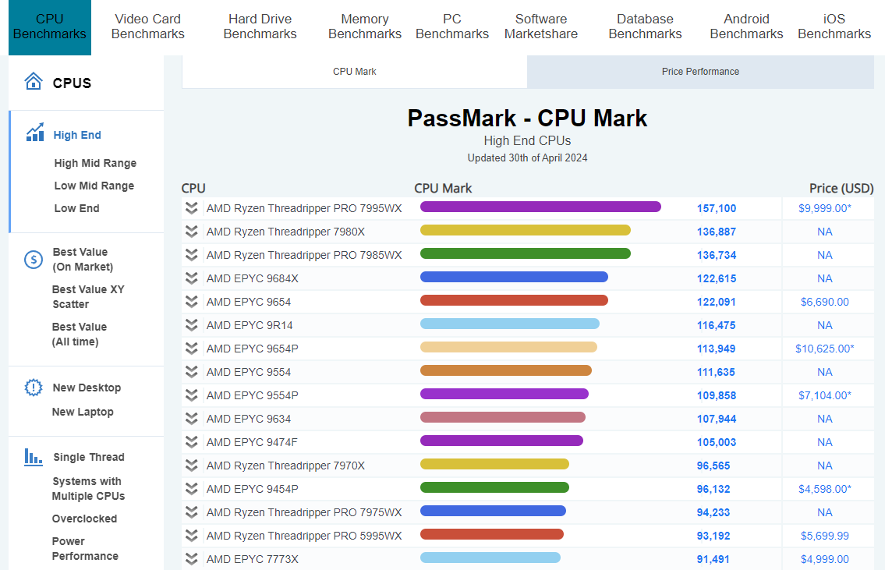The image size is (885, 570).
Task: Open the Video Card Benchmarks menu
Action: point(147,27)
